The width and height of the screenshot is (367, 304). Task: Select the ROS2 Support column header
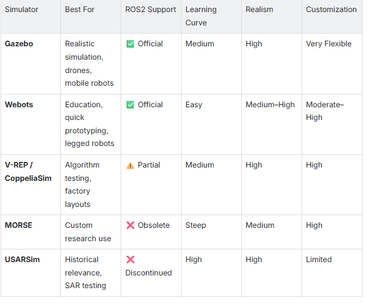pyautogui.click(x=150, y=10)
